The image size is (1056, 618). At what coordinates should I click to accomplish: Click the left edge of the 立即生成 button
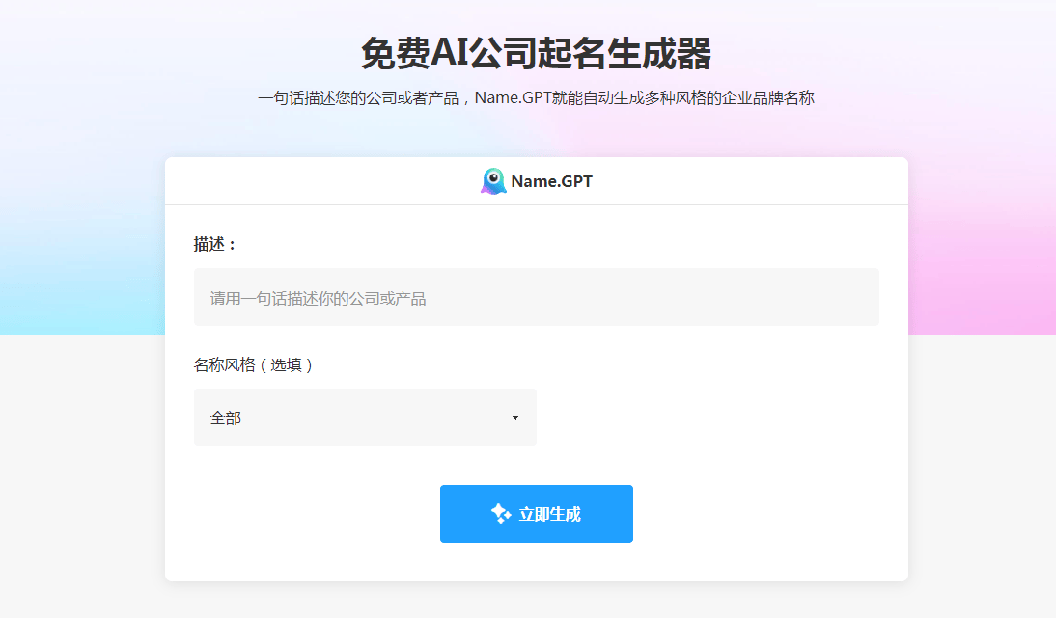tap(450, 514)
